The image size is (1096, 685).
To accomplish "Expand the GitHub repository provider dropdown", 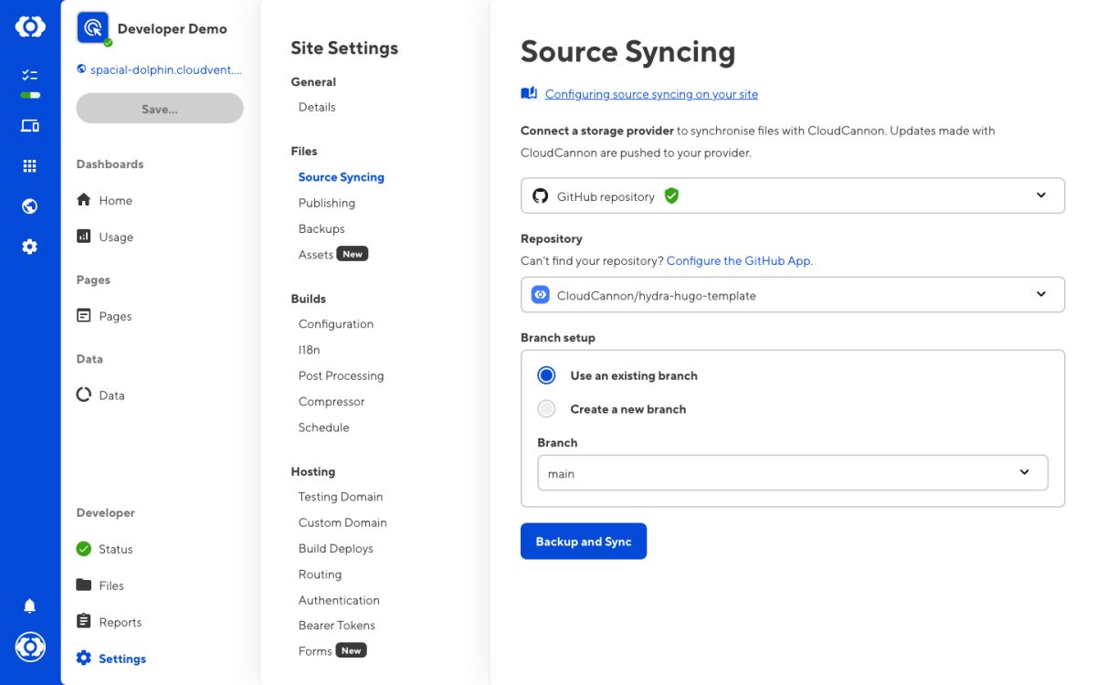I will coord(792,195).
